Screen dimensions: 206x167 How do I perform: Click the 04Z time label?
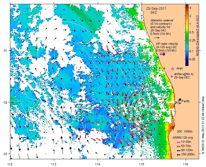click(154, 13)
